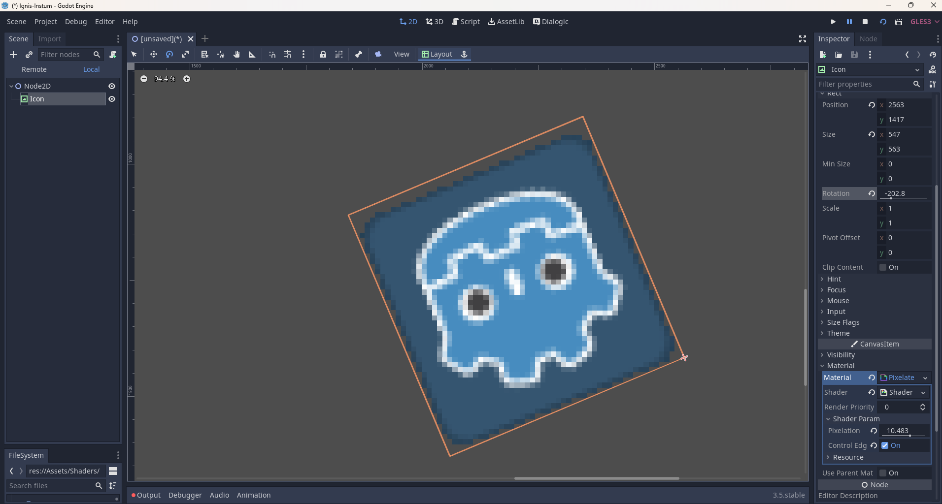Viewport: 942px width, 504px height.
Task: Attach a script to the selected node
Action: click(113, 55)
